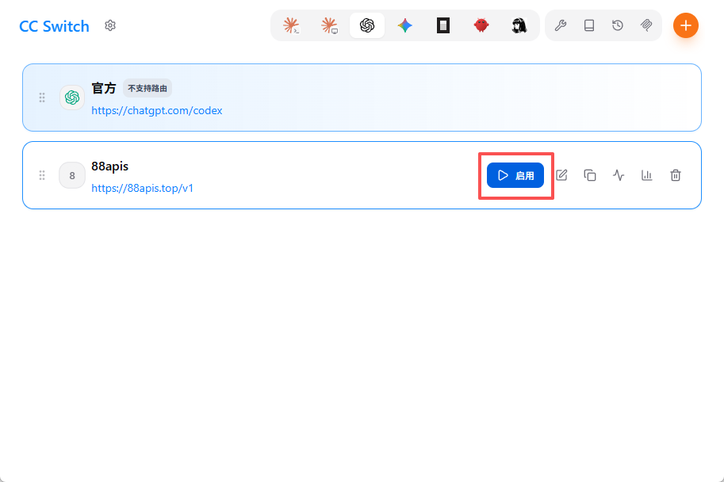
Task: Delete the 88apis provider
Action: click(x=676, y=175)
